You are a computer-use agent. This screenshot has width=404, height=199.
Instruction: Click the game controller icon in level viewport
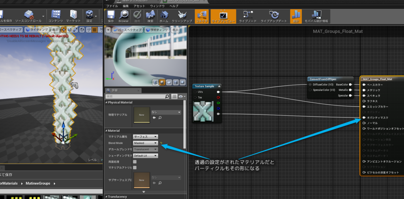pyautogui.click(x=74, y=85)
